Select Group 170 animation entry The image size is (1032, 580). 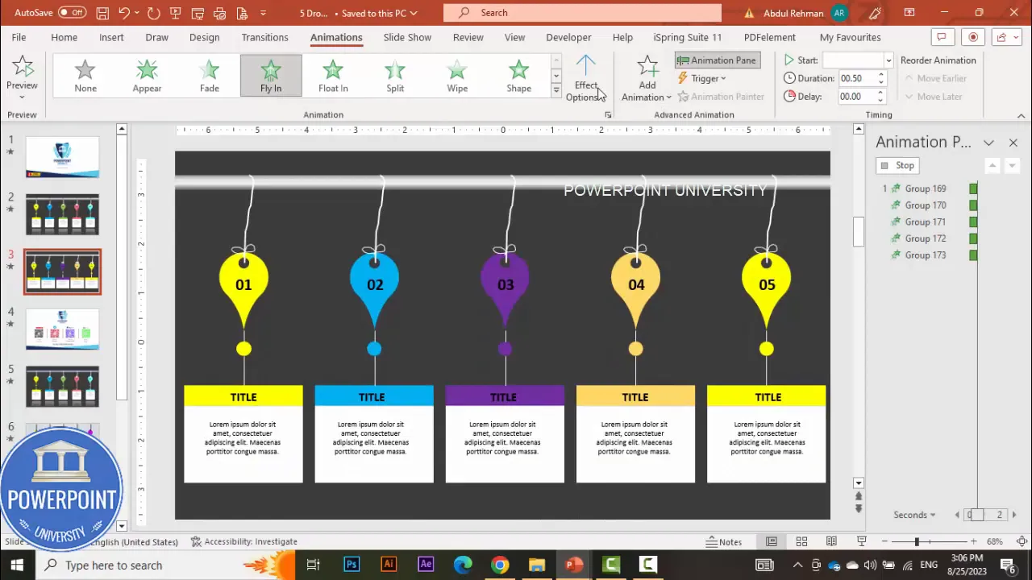(x=926, y=205)
